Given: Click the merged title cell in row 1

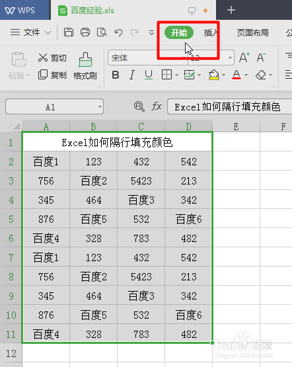Looking at the screenshot, I should tap(117, 142).
